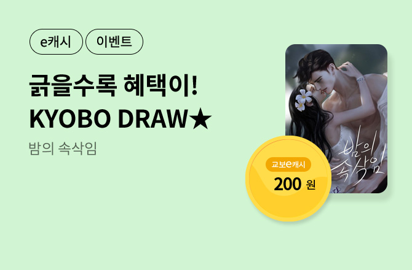Open the gray 밤의 속삭임 subtitle
This screenshot has height=270, width=412.
pyautogui.click(x=63, y=148)
